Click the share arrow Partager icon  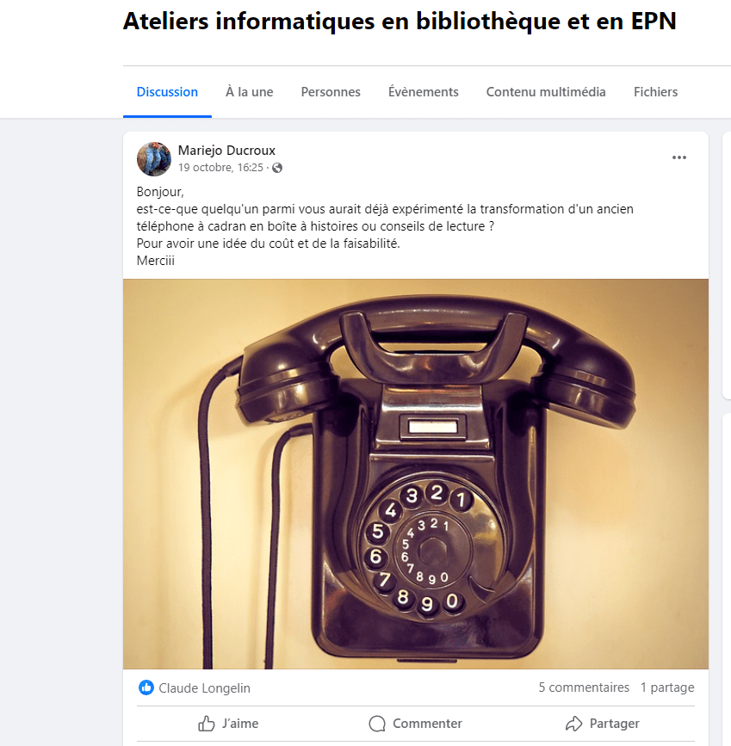[573, 724]
